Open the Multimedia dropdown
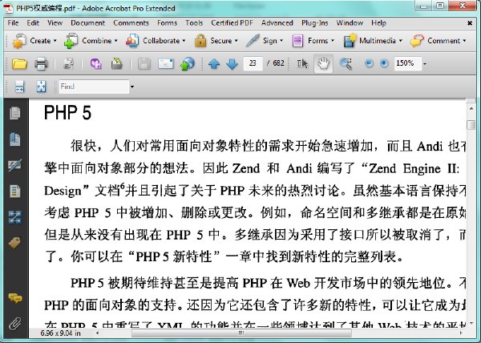Viewport: 481px width, 343px height. pos(373,41)
